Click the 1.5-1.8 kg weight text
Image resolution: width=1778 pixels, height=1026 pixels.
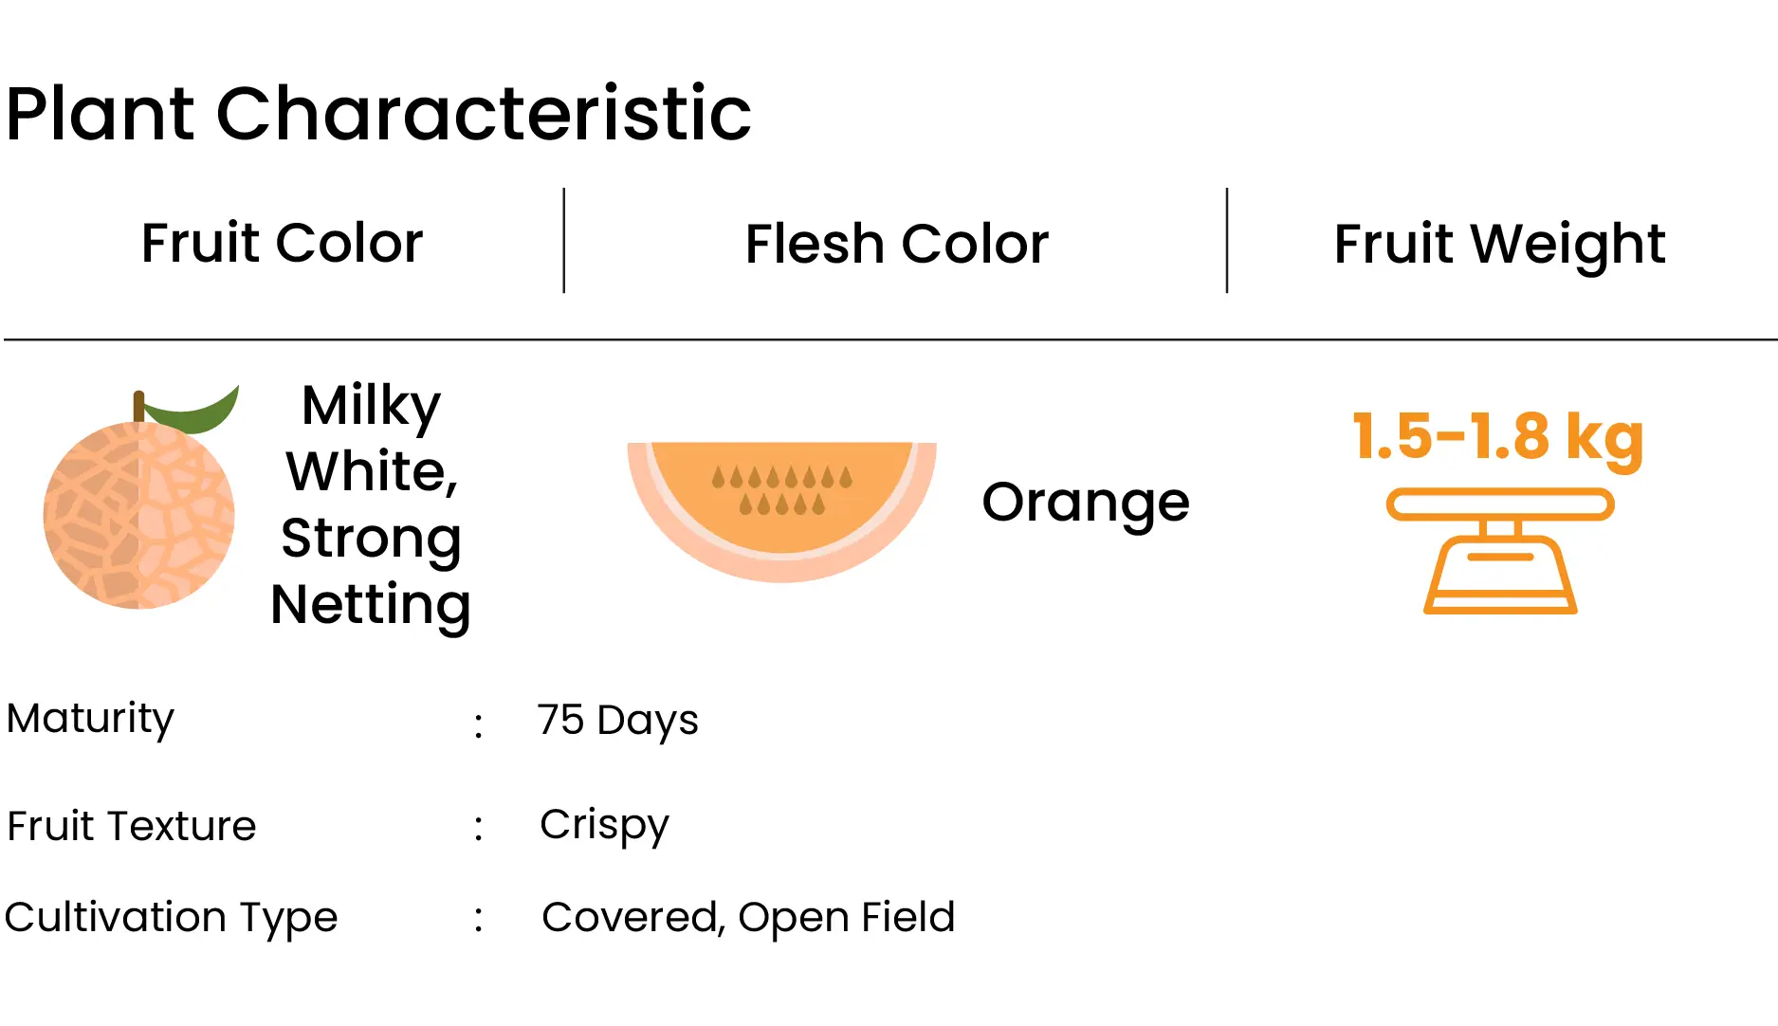pos(1498,437)
